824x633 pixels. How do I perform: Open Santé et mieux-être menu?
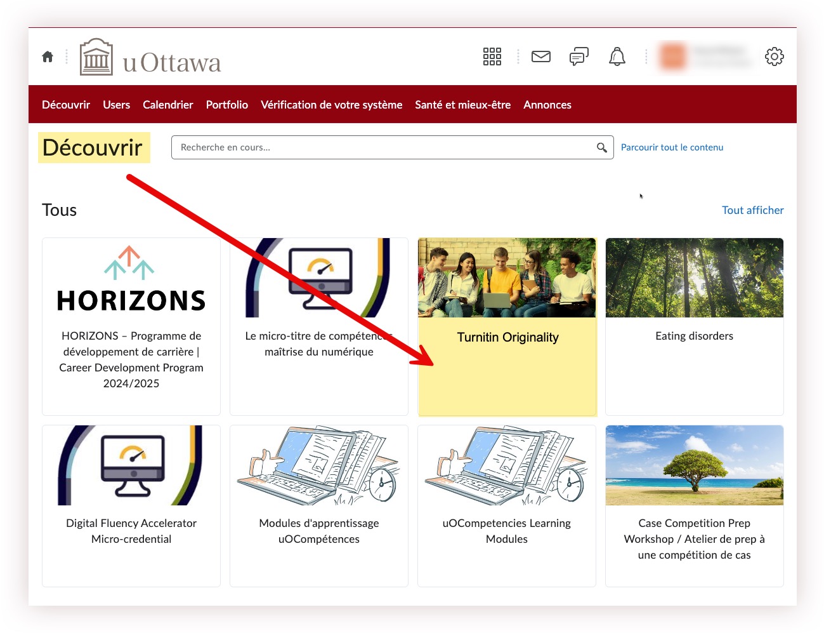coord(462,105)
